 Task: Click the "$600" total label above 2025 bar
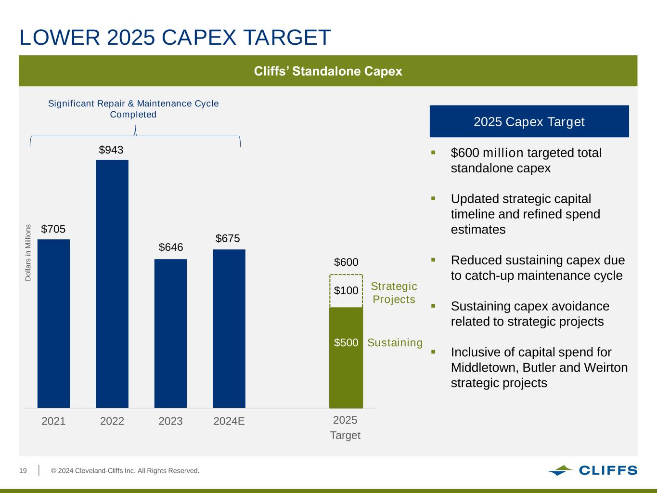pyautogui.click(x=346, y=262)
